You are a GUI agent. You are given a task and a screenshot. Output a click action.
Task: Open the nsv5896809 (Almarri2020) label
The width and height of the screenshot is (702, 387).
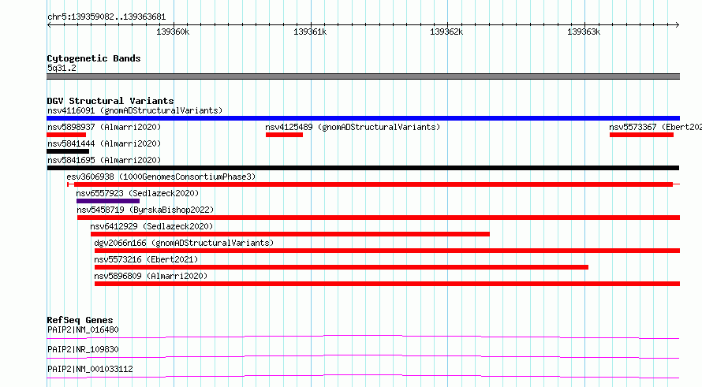[x=151, y=276]
